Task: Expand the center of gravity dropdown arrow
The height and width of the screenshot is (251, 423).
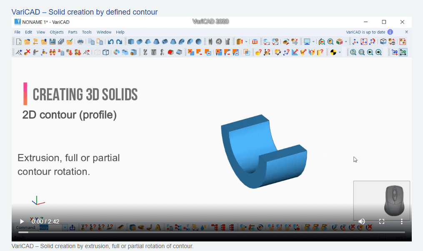Action: (340, 52)
